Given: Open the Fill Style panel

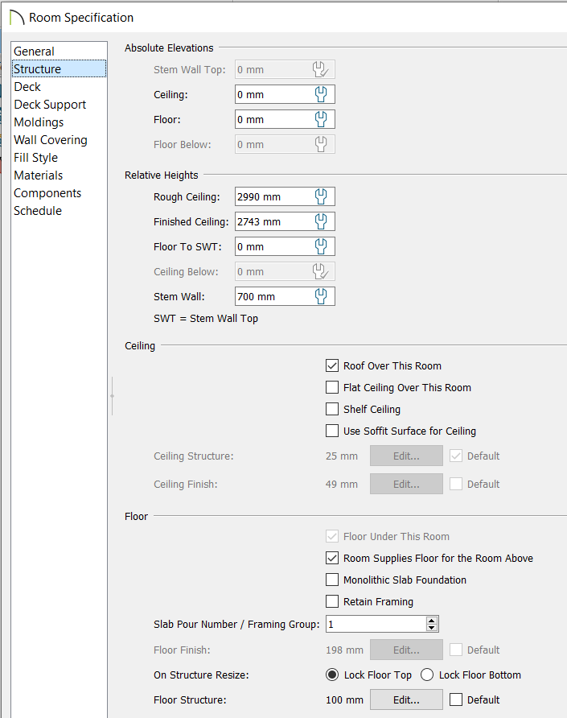Looking at the screenshot, I should tap(59, 158).
